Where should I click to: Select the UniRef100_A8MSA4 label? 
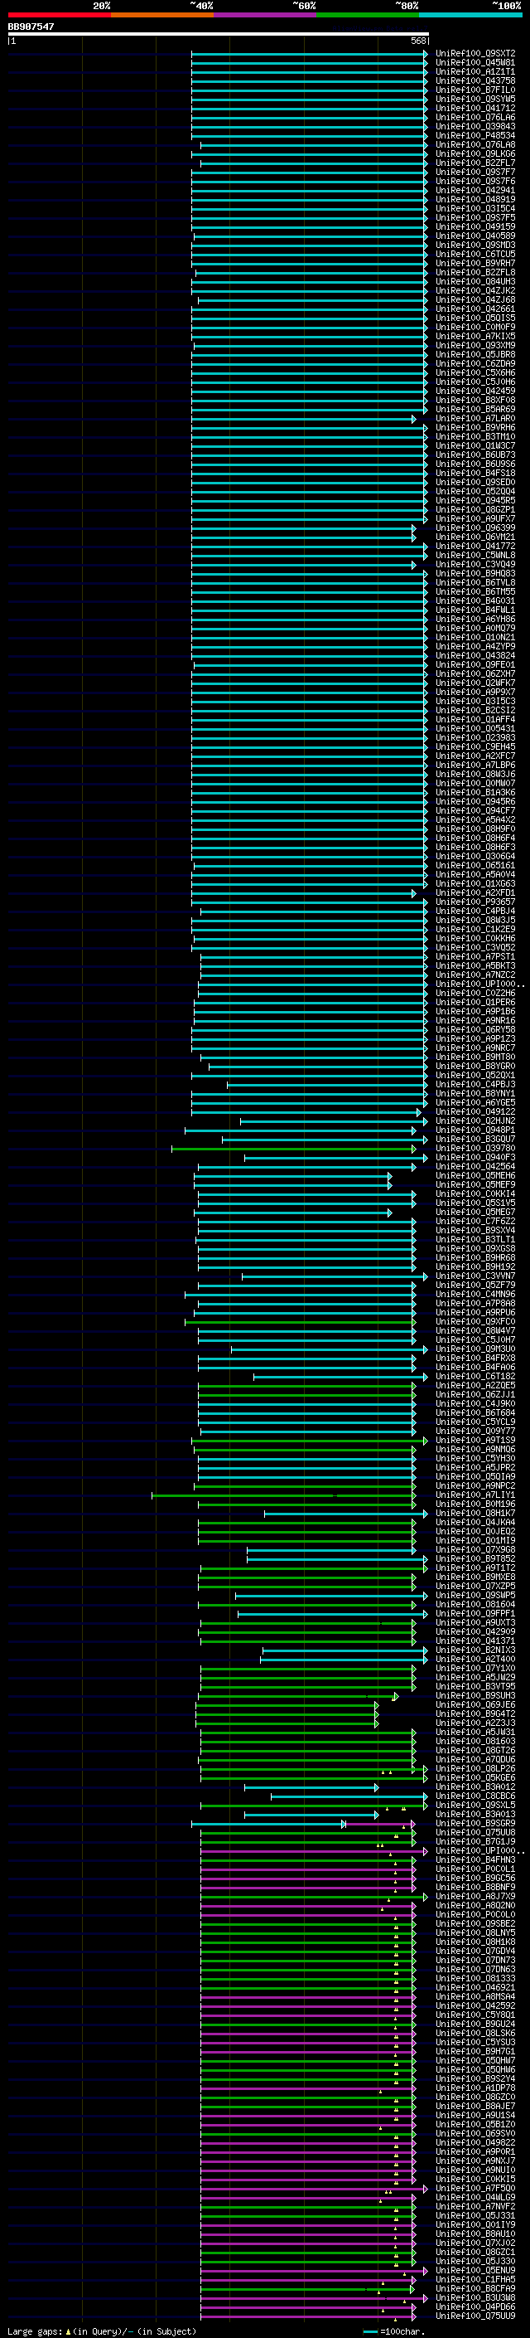pos(475,1995)
